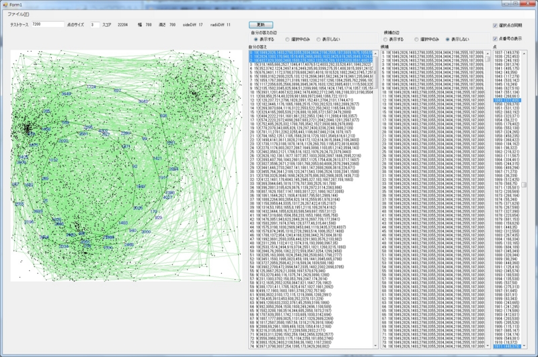This screenshot has width=538, height=357.
Task: Click the scrollbar thumb of 自分の答え list
Action: coord(375,72)
